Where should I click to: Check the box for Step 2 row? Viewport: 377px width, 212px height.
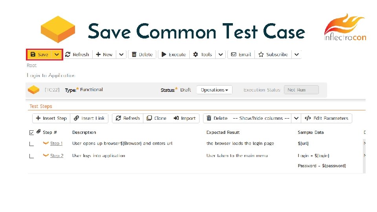pyautogui.click(x=31, y=156)
